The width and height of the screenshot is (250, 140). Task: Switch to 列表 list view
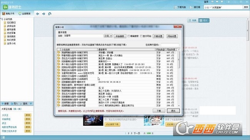coord(193,20)
